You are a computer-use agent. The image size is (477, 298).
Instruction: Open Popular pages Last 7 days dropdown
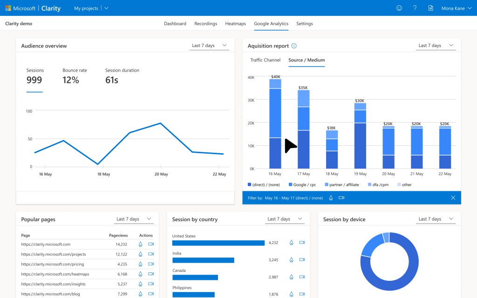134,219
